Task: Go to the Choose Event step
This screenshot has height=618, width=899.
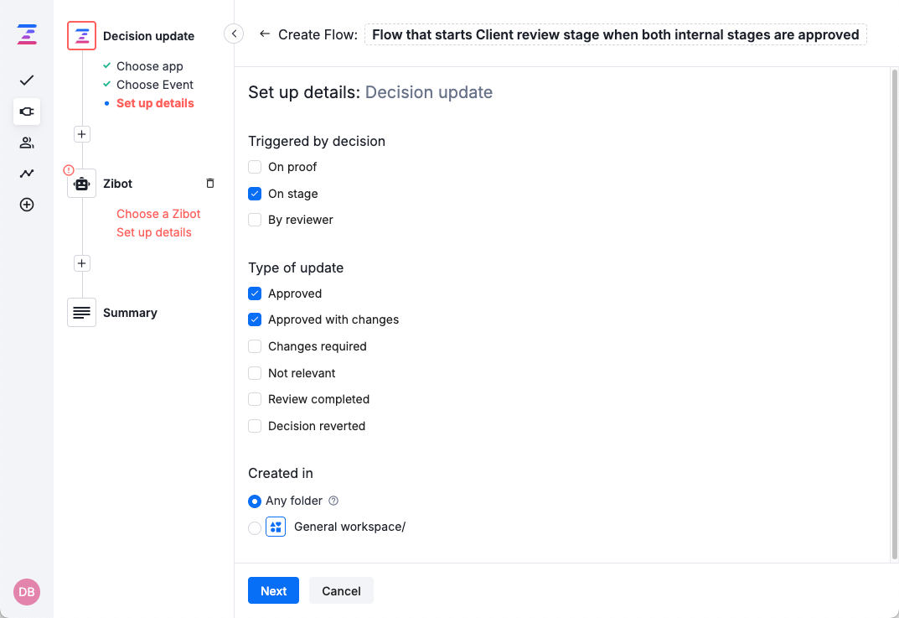Action: tap(155, 85)
